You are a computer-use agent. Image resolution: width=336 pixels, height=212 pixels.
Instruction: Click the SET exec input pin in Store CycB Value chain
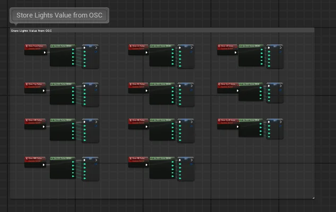click(269, 122)
